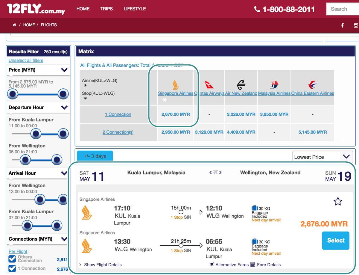Click previous arrow beside plane icon

(x=211, y=172)
